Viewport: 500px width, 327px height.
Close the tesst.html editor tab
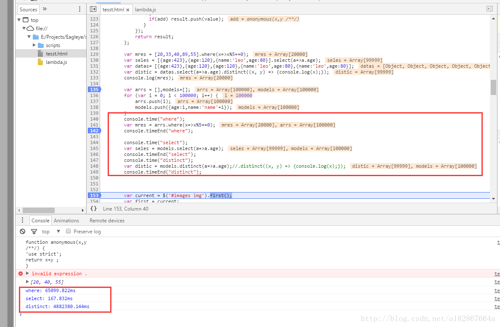click(x=128, y=10)
